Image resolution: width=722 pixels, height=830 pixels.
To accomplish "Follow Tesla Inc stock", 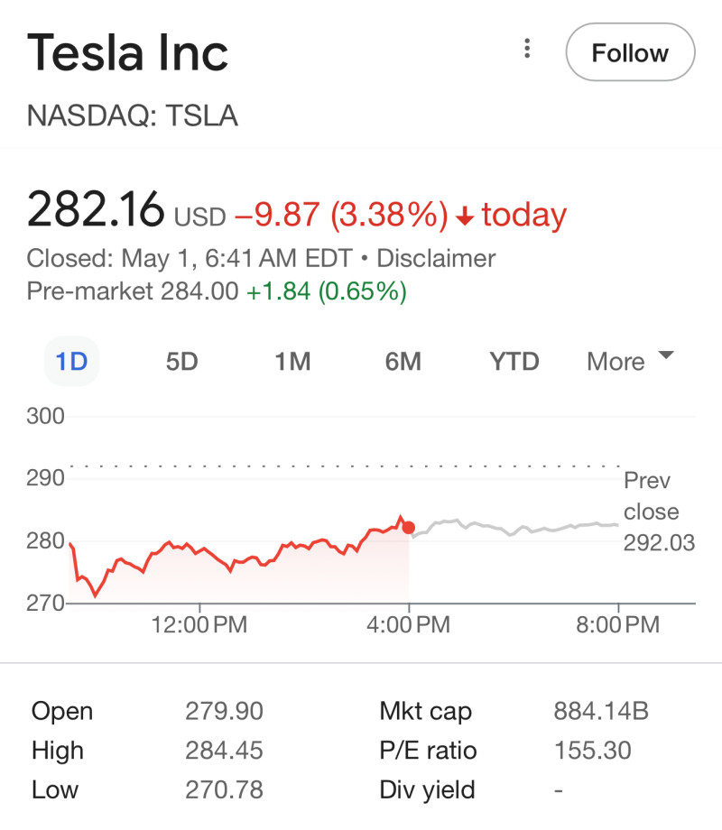I will point(630,52).
